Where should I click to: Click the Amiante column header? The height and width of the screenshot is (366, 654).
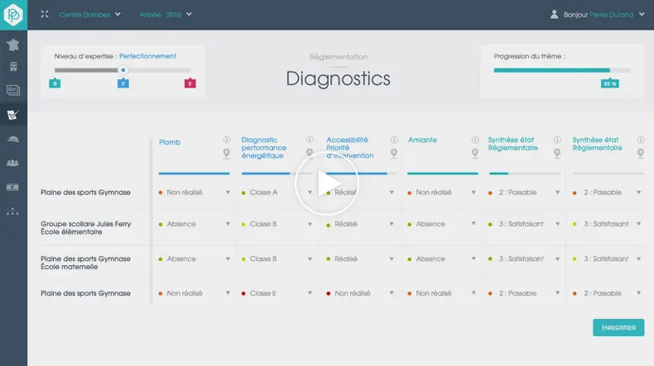point(422,140)
